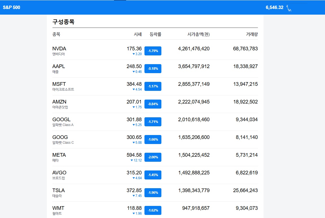Screen dimensions: 325x218
Task: Click AMZN price 207.01
Action: pos(134,102)
